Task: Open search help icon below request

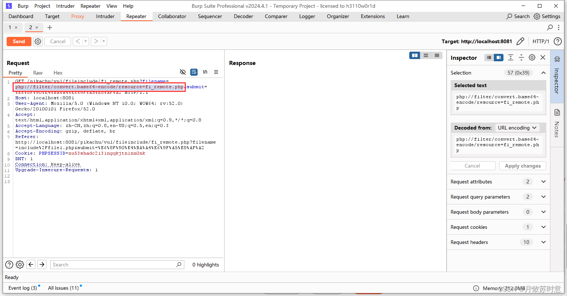Action: (x=9, y=265)
